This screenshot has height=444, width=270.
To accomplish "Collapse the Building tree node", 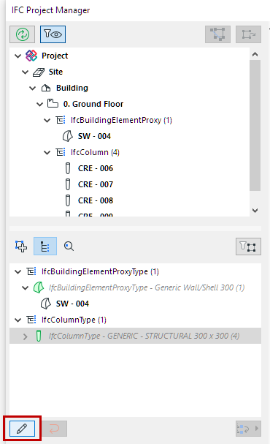I will click(x=33, y=88).
